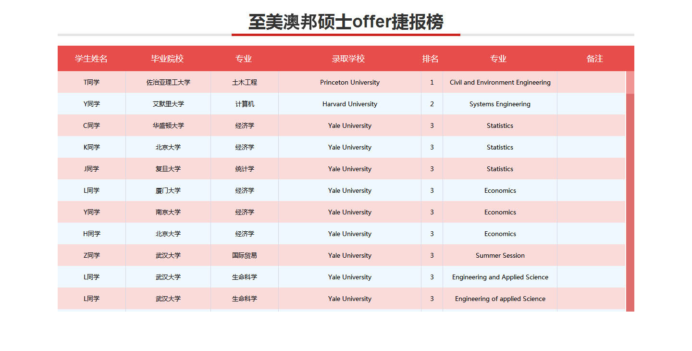This screenshot has width=692, height=351.
Task: Click 北京大学 in the H同学 row
Action: pyautogui.click(x=168, y=234)
